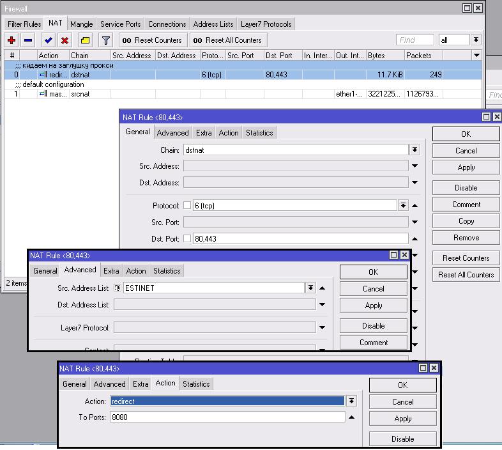Open the Address Lists tab
Image resolution: width=502 pixels, height=450 pixels.
point(213,24)
